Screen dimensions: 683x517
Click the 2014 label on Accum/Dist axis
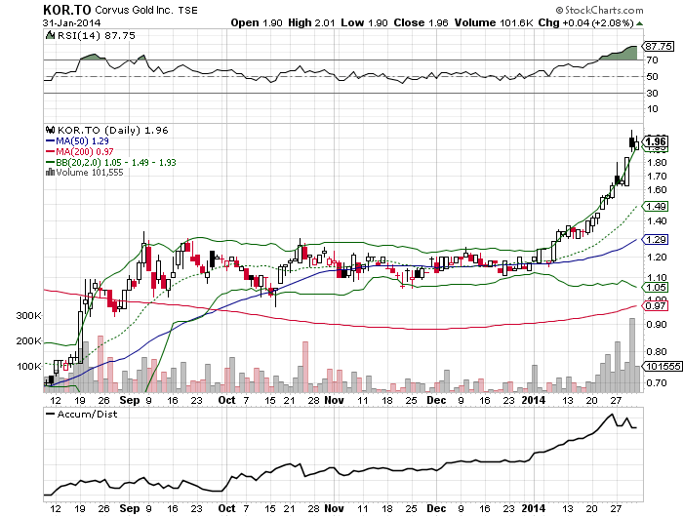pos(534,509)
